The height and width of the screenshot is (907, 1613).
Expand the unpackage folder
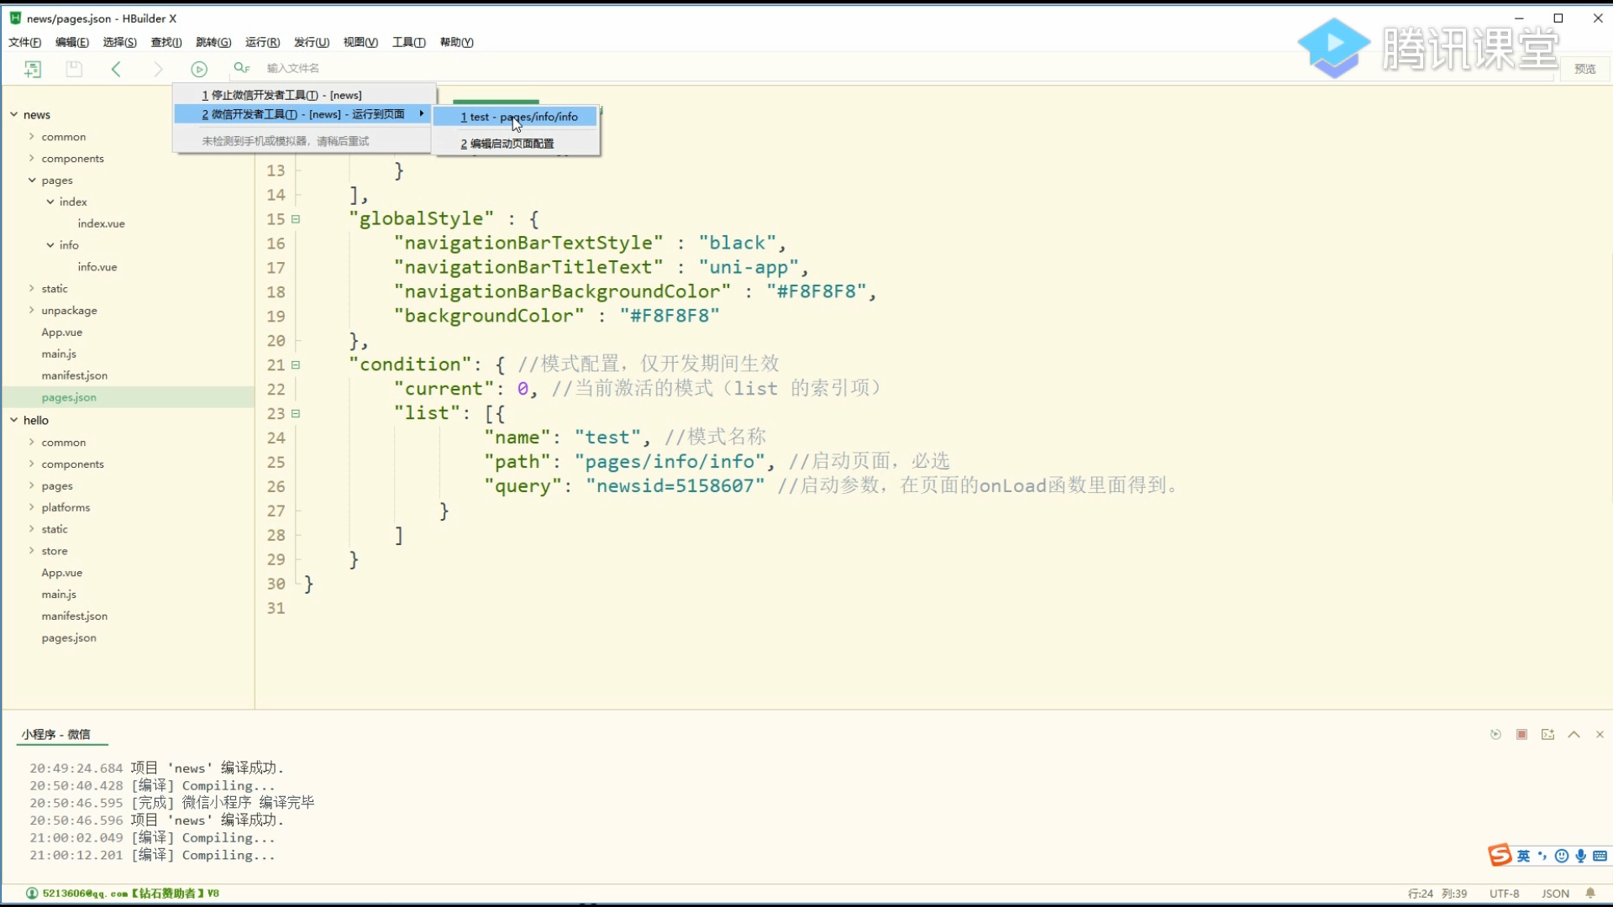[32, 311]
